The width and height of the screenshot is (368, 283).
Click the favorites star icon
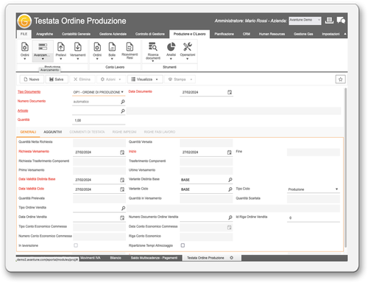(x=340, y=80)
